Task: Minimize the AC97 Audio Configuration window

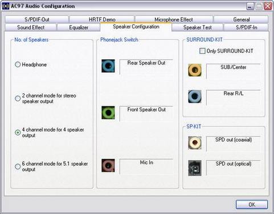Action: click(250, 6)
